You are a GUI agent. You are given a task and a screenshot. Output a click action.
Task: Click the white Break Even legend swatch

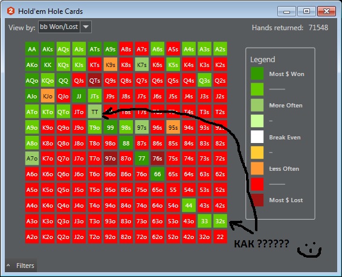tap(257, 137)
